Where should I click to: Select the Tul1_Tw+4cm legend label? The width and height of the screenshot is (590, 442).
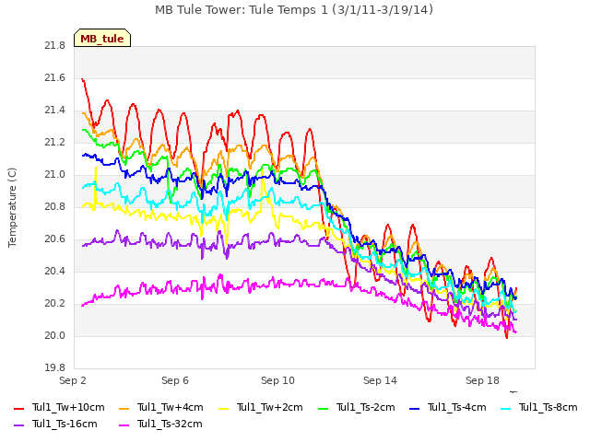pos(170,407)
